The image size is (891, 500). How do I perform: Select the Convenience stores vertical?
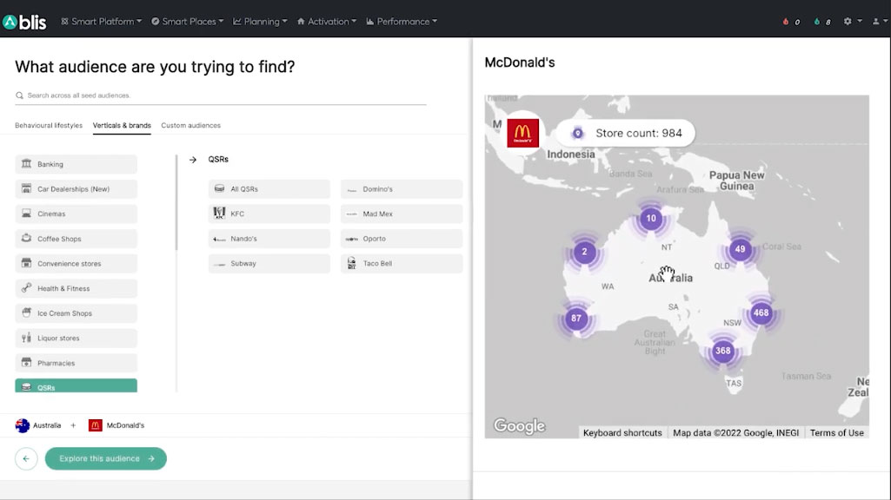(x=76, y=263)
